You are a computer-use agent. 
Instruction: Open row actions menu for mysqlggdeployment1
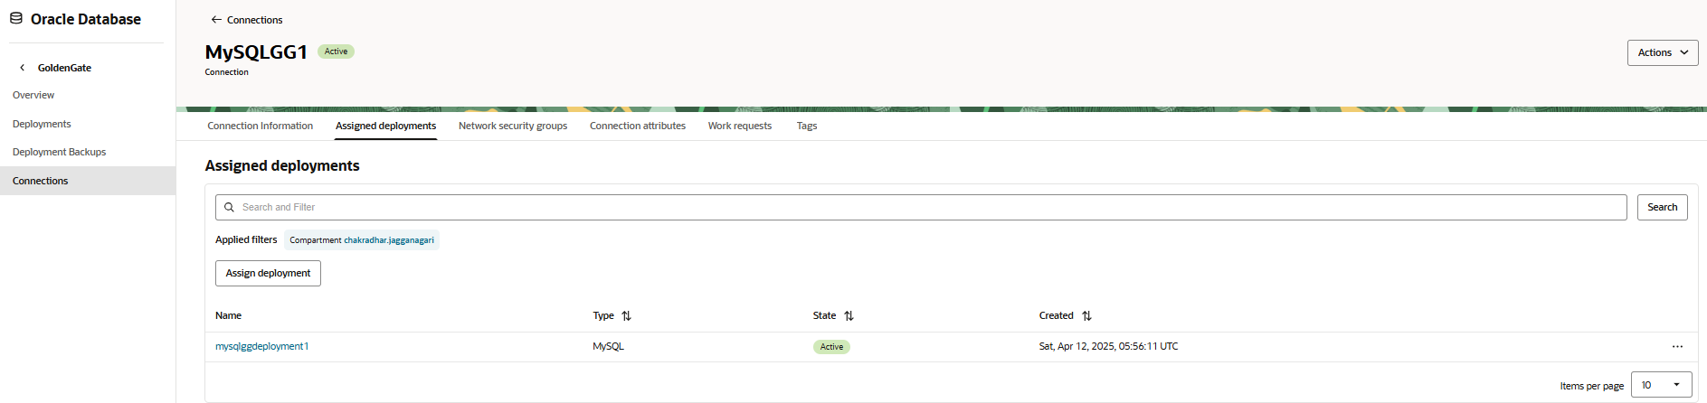[x=1677, y=347]
